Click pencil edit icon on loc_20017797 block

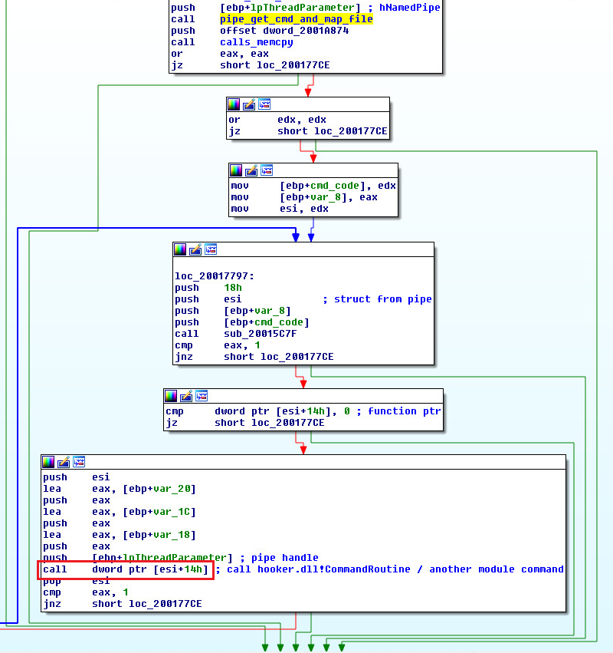click(195, 249)
